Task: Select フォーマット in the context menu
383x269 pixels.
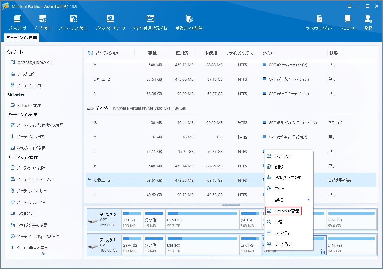Action: (x=288, y=156)
